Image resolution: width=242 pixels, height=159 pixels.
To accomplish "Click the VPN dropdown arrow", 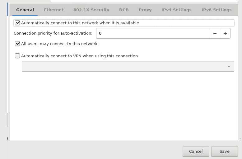I will point(229,66).
